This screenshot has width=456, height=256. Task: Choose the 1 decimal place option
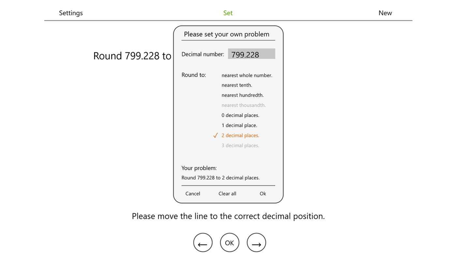pos(239,125)
